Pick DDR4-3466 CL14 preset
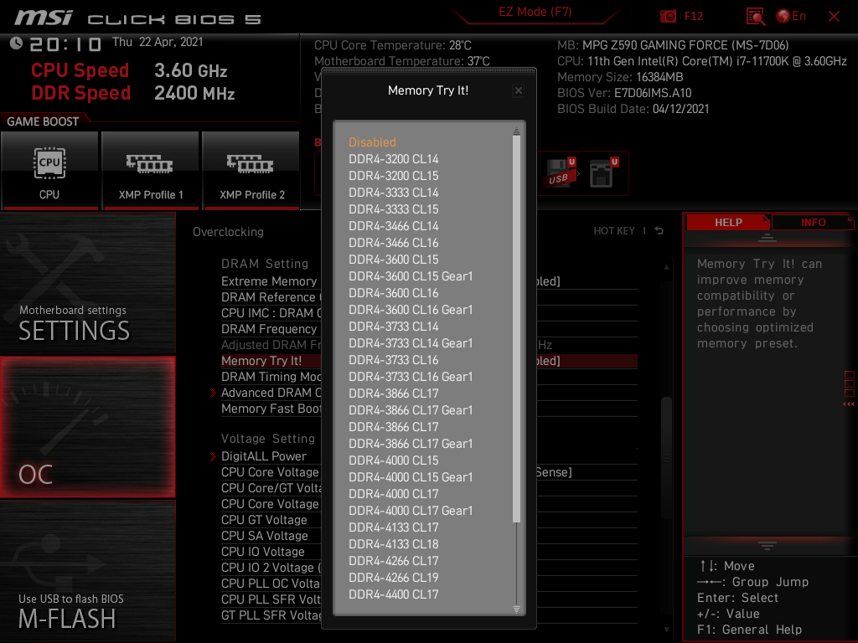Viewport: 858px width, 643px height. (x=394, y=226)
